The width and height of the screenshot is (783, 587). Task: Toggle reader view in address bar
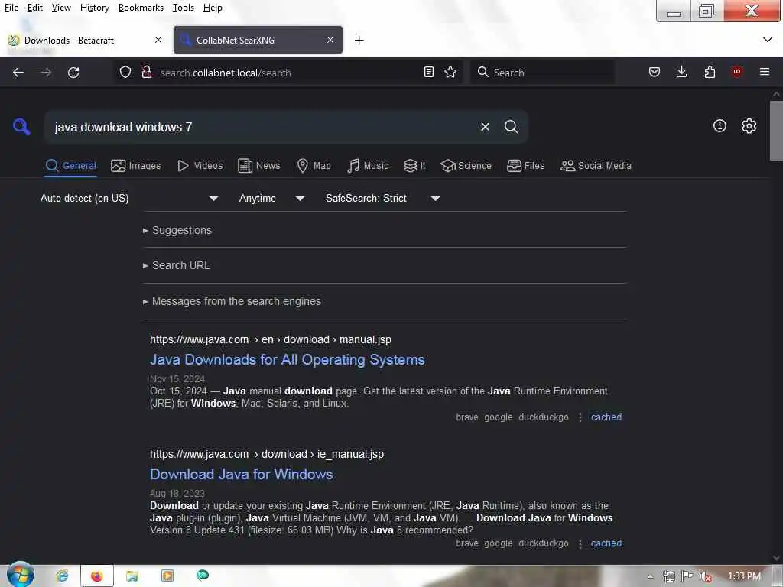point(428,73)
